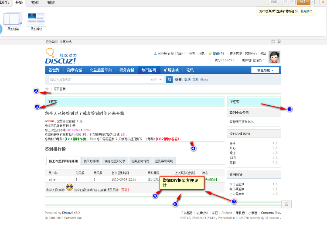Image resolution: width=327 pixels, height=231 pixels.
Task: Click hot search term 活动
Action: point(187,80)
